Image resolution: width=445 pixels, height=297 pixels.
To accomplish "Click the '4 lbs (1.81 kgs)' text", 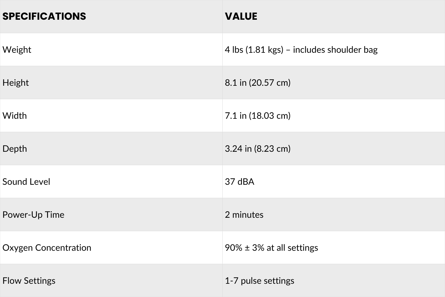I will pos(254,49).
